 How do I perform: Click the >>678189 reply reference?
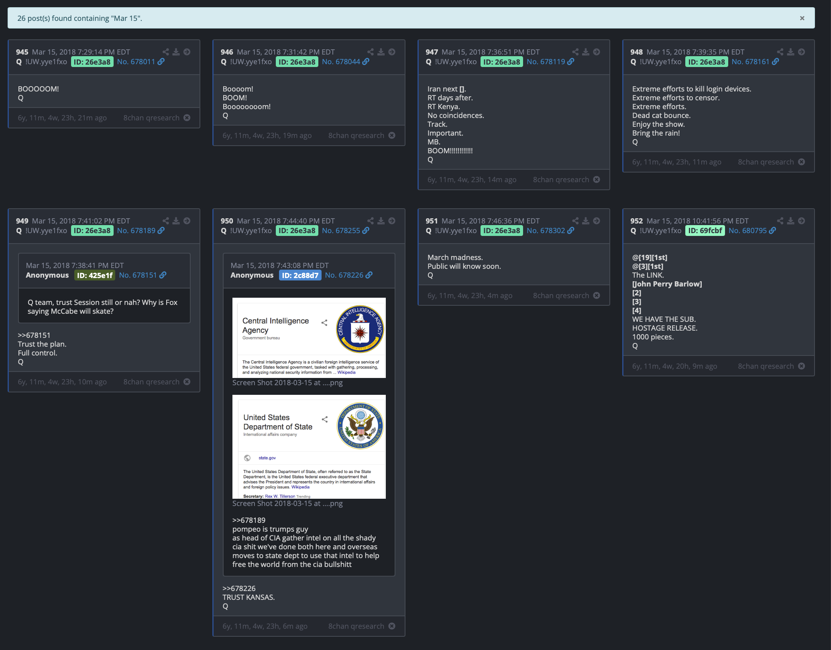click(249, 520)
